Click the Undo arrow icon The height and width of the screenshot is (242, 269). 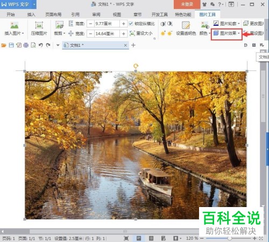point(41,45)
